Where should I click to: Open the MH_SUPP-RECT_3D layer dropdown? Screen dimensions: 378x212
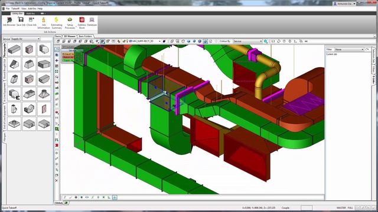pos(145,41)
